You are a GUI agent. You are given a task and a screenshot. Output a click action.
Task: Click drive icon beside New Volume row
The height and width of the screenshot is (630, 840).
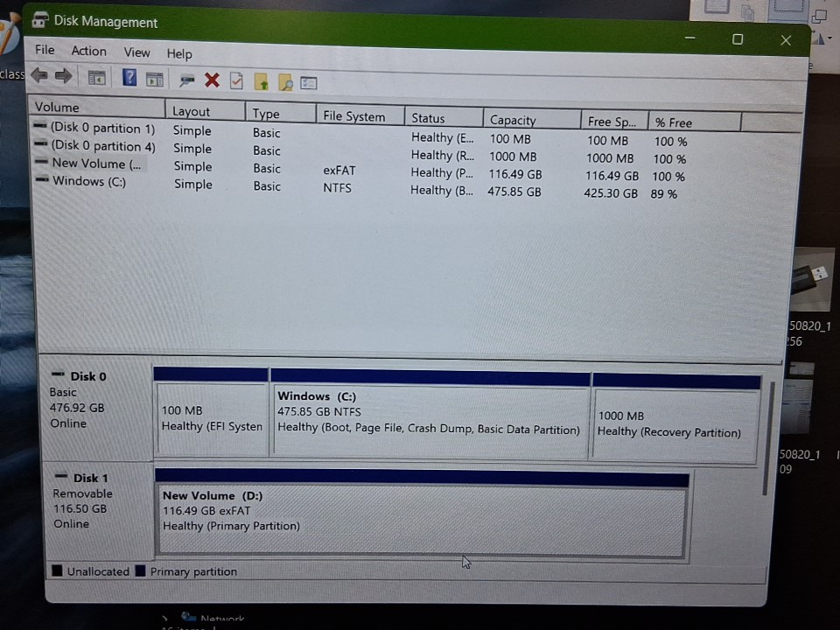point(41,161)
